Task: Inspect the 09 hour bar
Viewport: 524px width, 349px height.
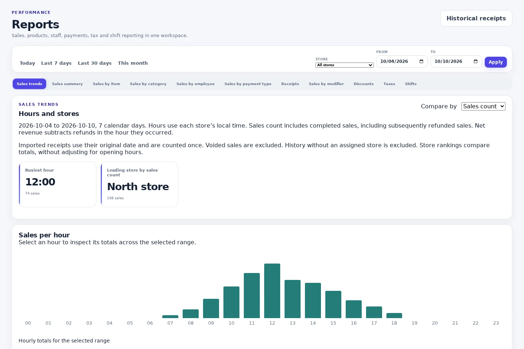Action: pyautogui.click(x=211, y=308)
